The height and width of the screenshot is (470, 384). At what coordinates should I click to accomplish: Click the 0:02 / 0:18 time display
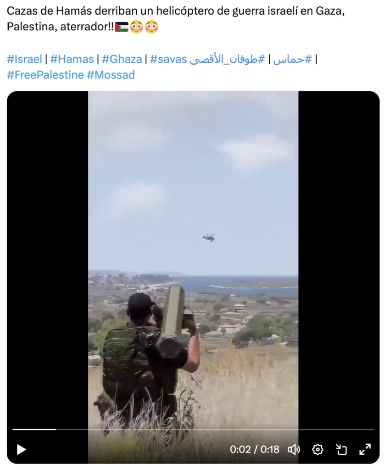254,449
